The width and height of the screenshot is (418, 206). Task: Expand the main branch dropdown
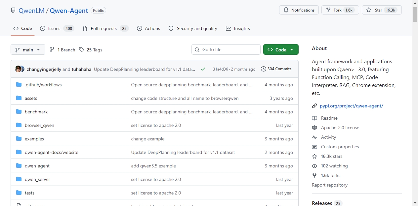pos(28,50)
